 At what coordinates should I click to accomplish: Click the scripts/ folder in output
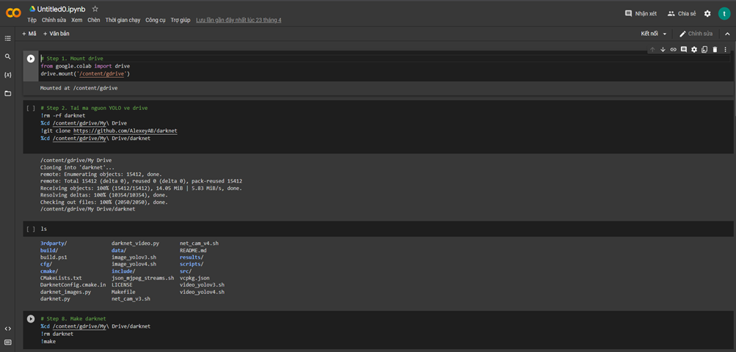coord(192,264)
